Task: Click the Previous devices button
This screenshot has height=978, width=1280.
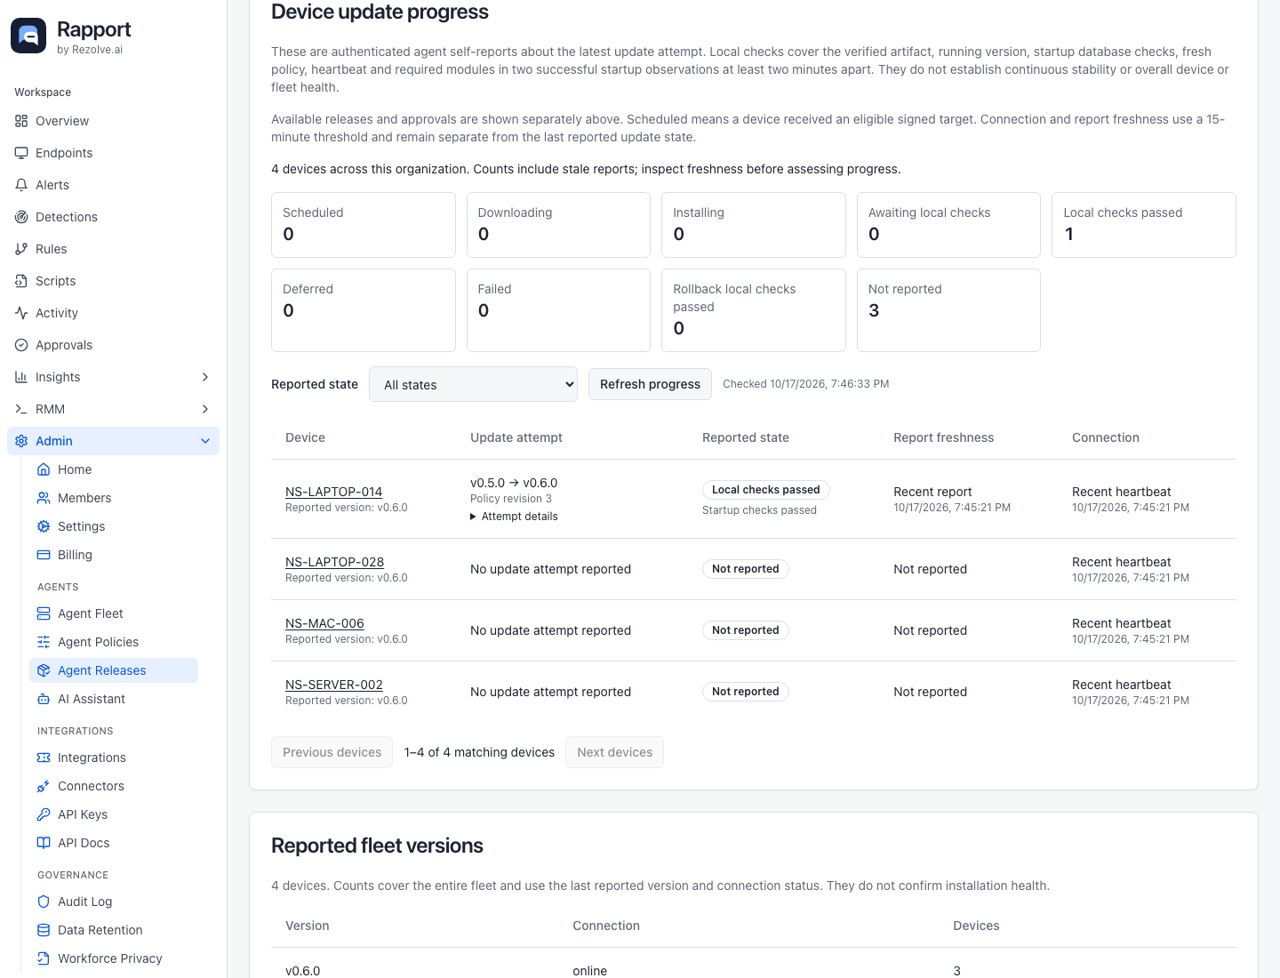Action: 332,752
